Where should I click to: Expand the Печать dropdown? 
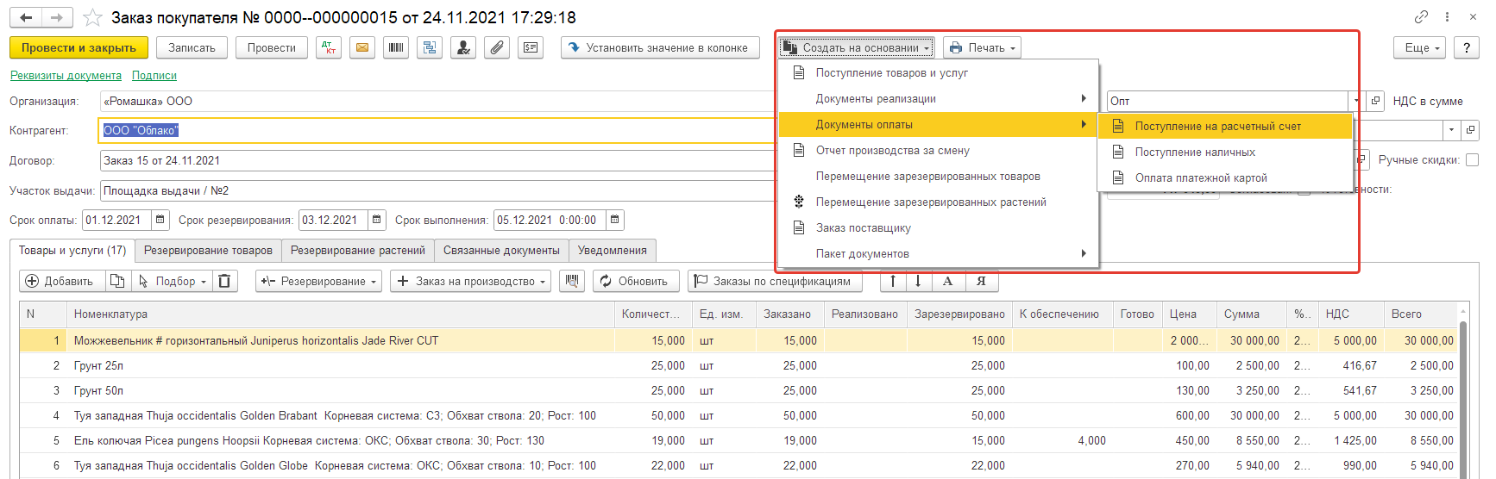(982, 48)
